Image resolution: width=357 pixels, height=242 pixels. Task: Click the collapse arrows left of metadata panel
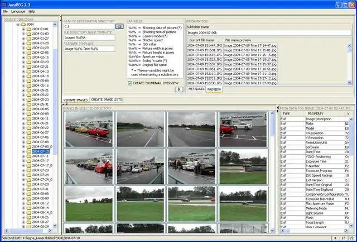[x=278, y=109]
